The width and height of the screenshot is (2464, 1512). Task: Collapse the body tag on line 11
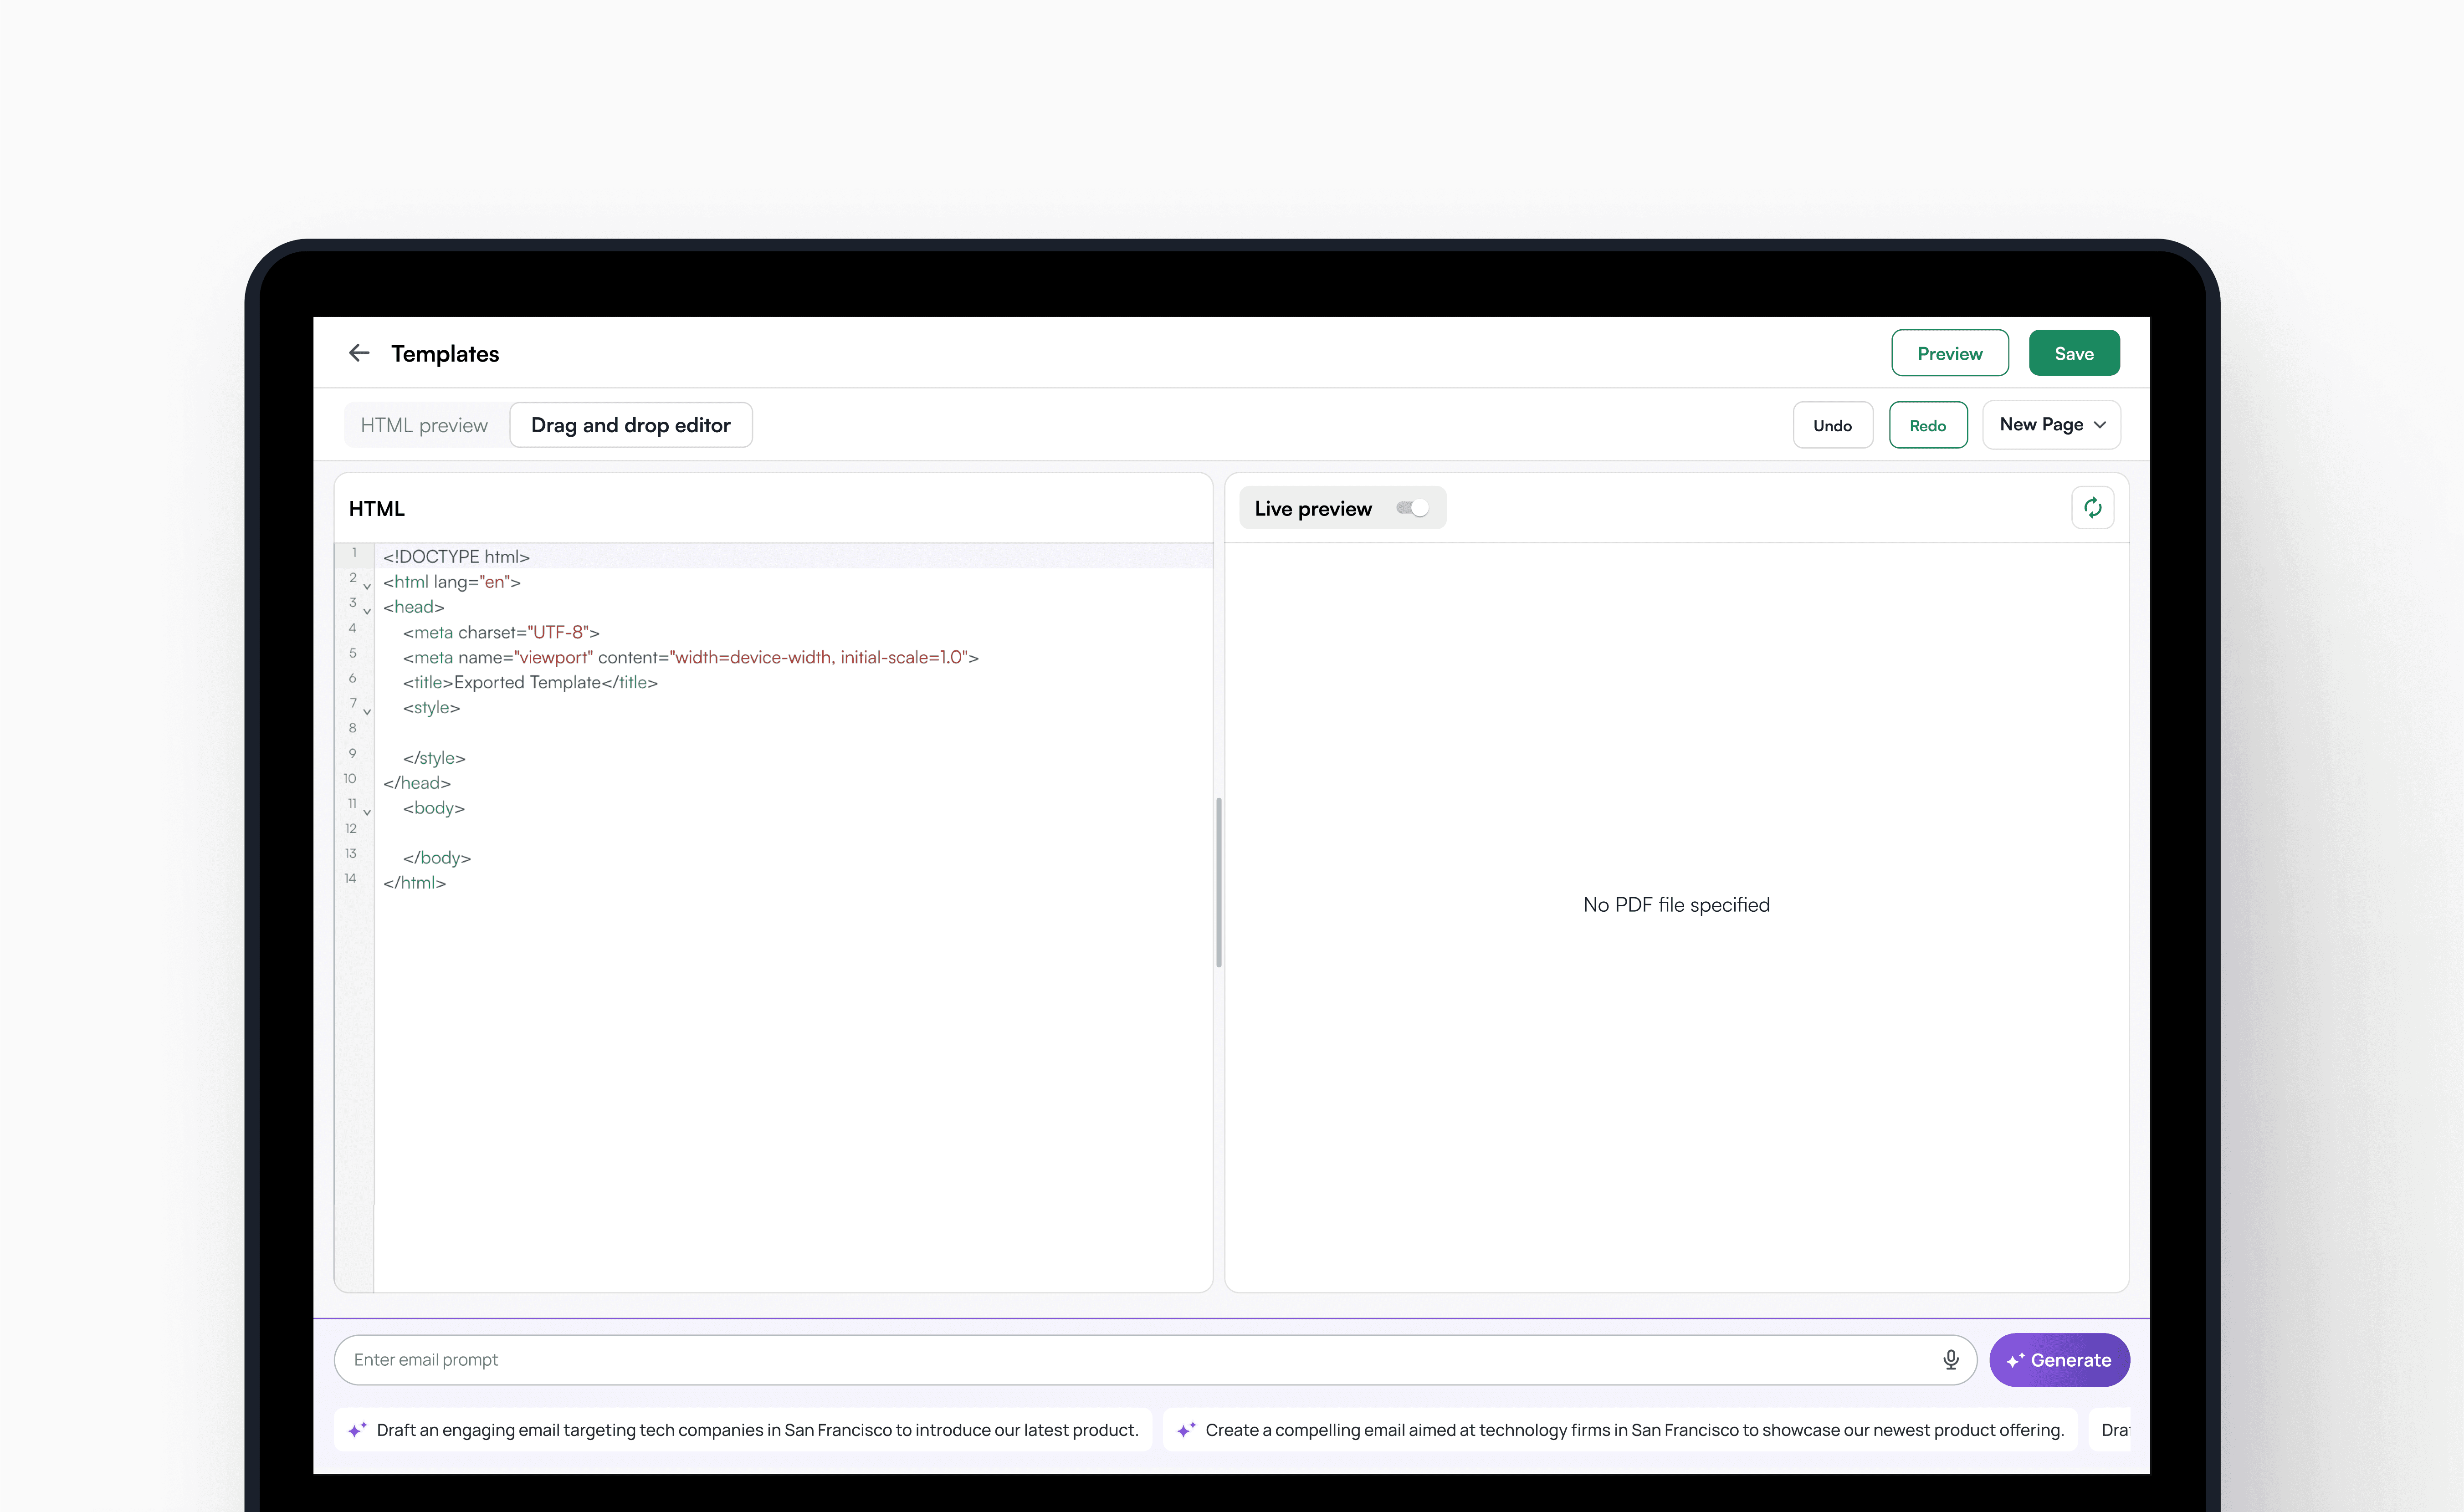pyautogui.click(x=367, y=812)
